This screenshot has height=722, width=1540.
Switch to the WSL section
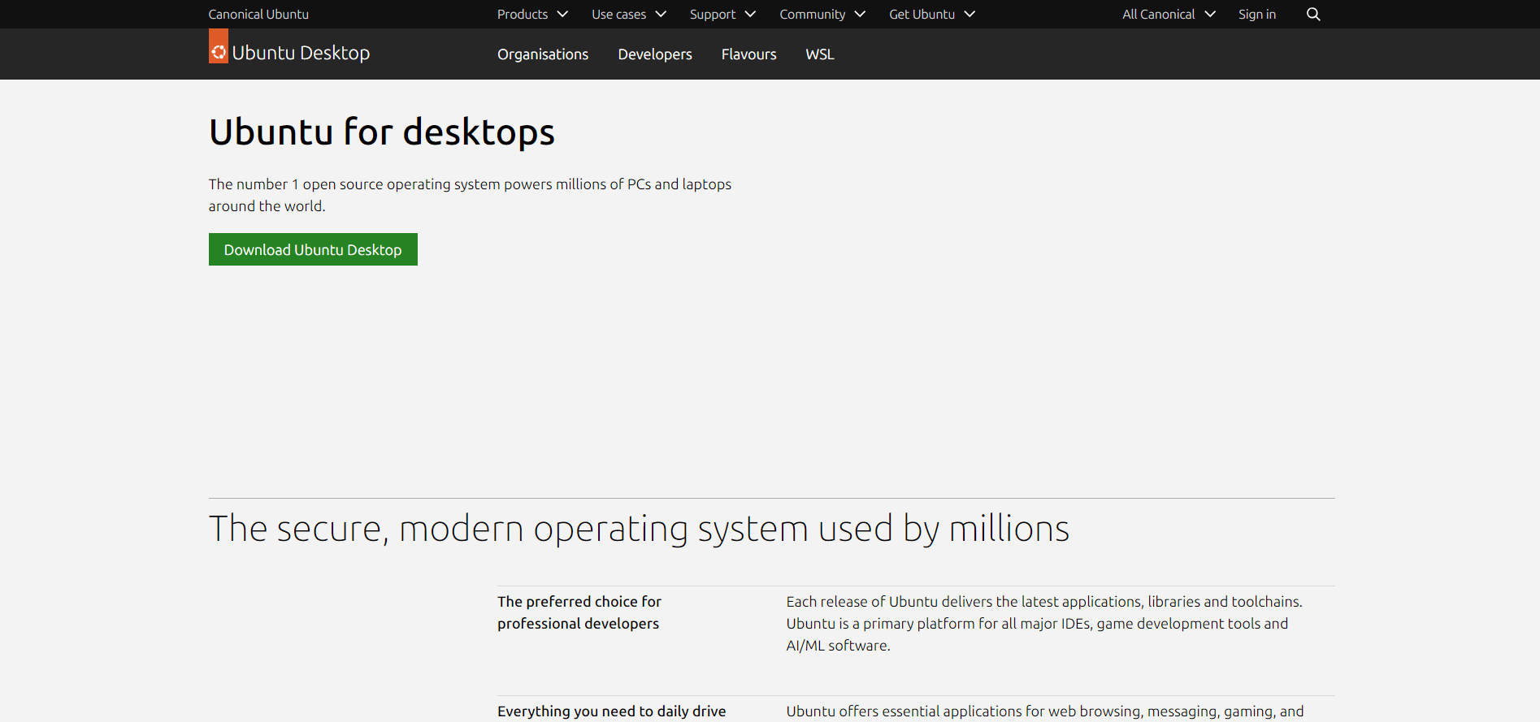[820, 54]
